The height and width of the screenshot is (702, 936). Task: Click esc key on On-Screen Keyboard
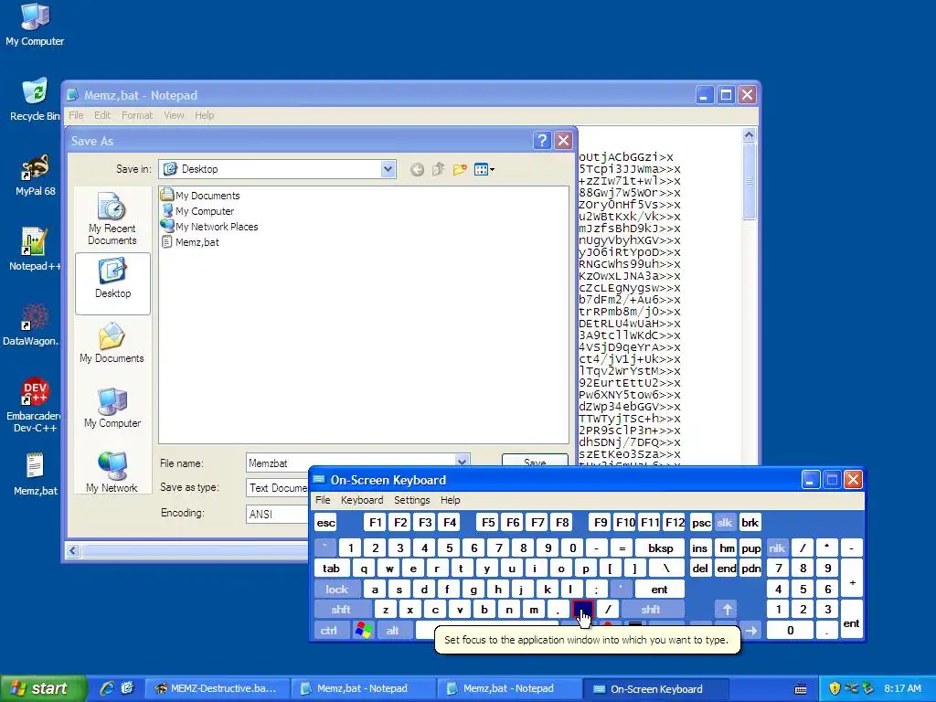click(x=326, y=523)
